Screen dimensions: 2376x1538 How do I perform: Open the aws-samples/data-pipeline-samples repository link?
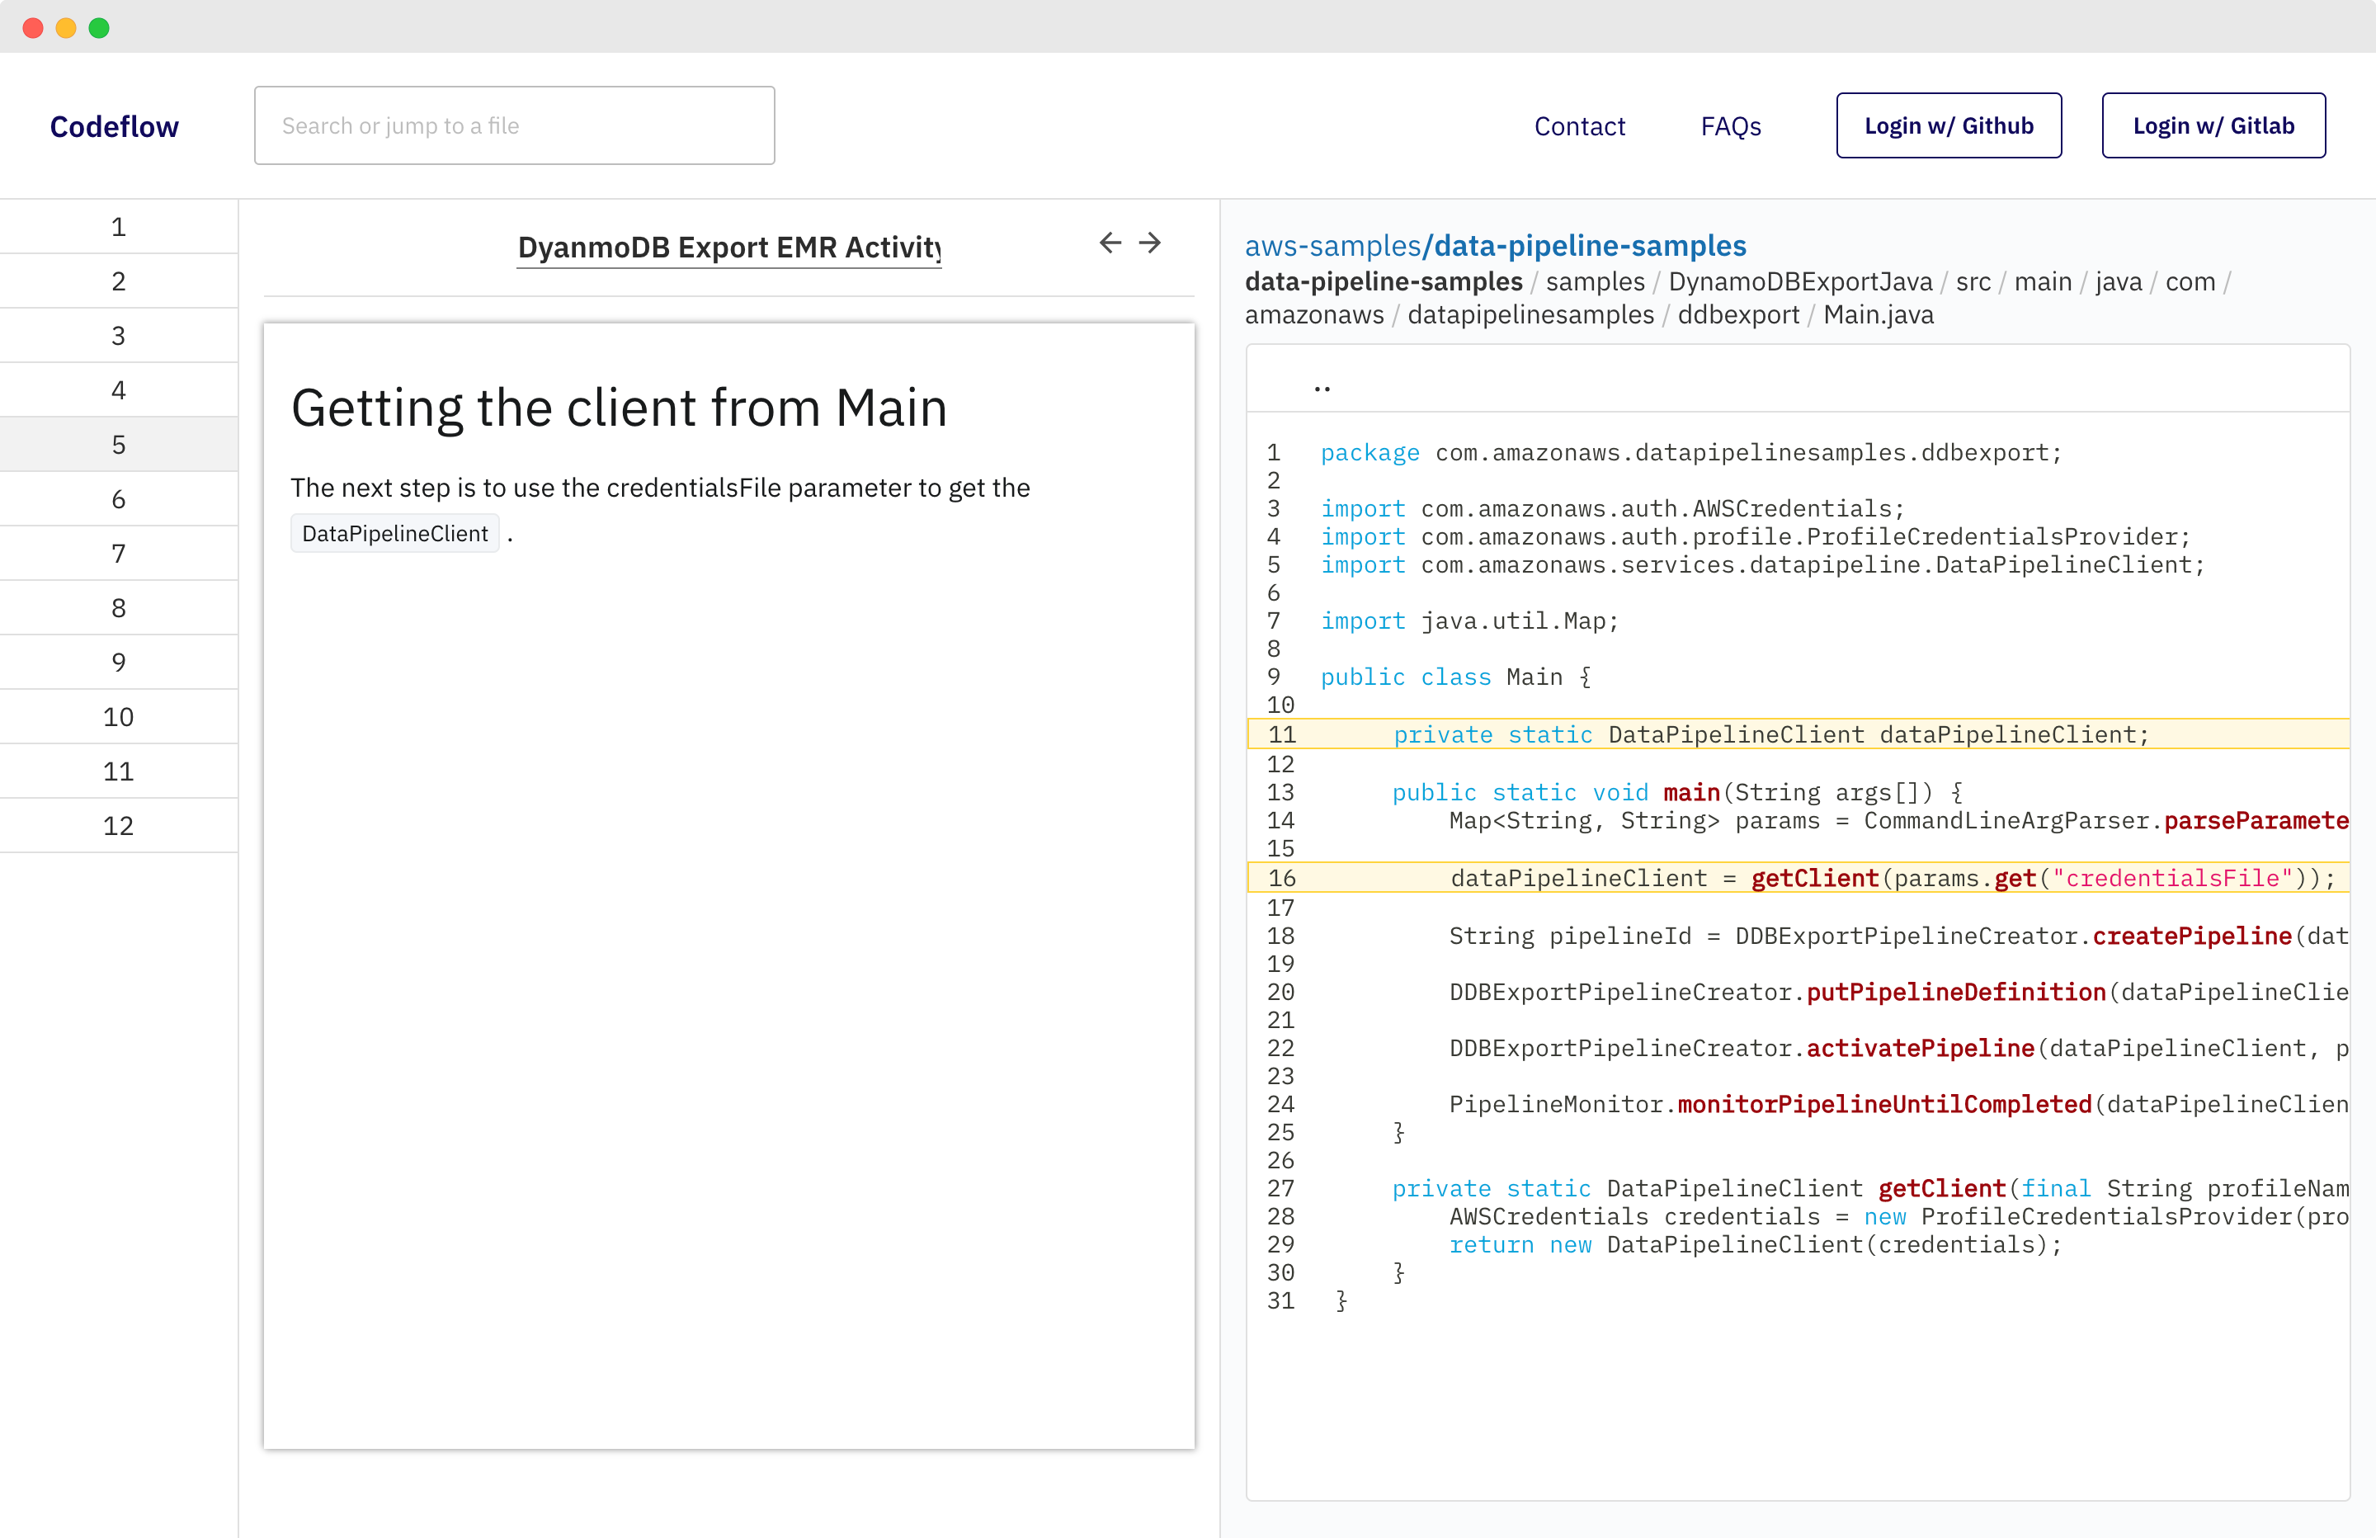[x=1496, y=246]
